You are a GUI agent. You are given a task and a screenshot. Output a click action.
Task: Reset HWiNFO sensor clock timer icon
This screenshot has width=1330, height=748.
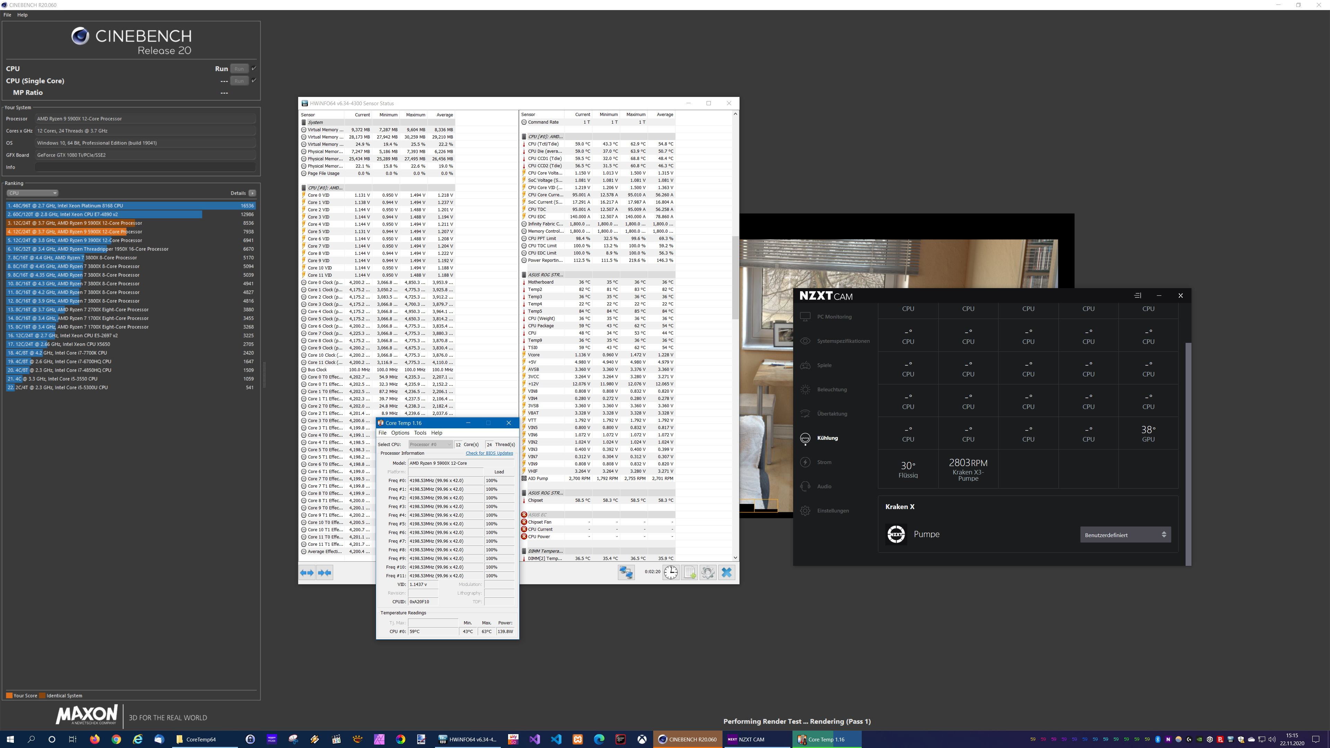click(671, 572)
